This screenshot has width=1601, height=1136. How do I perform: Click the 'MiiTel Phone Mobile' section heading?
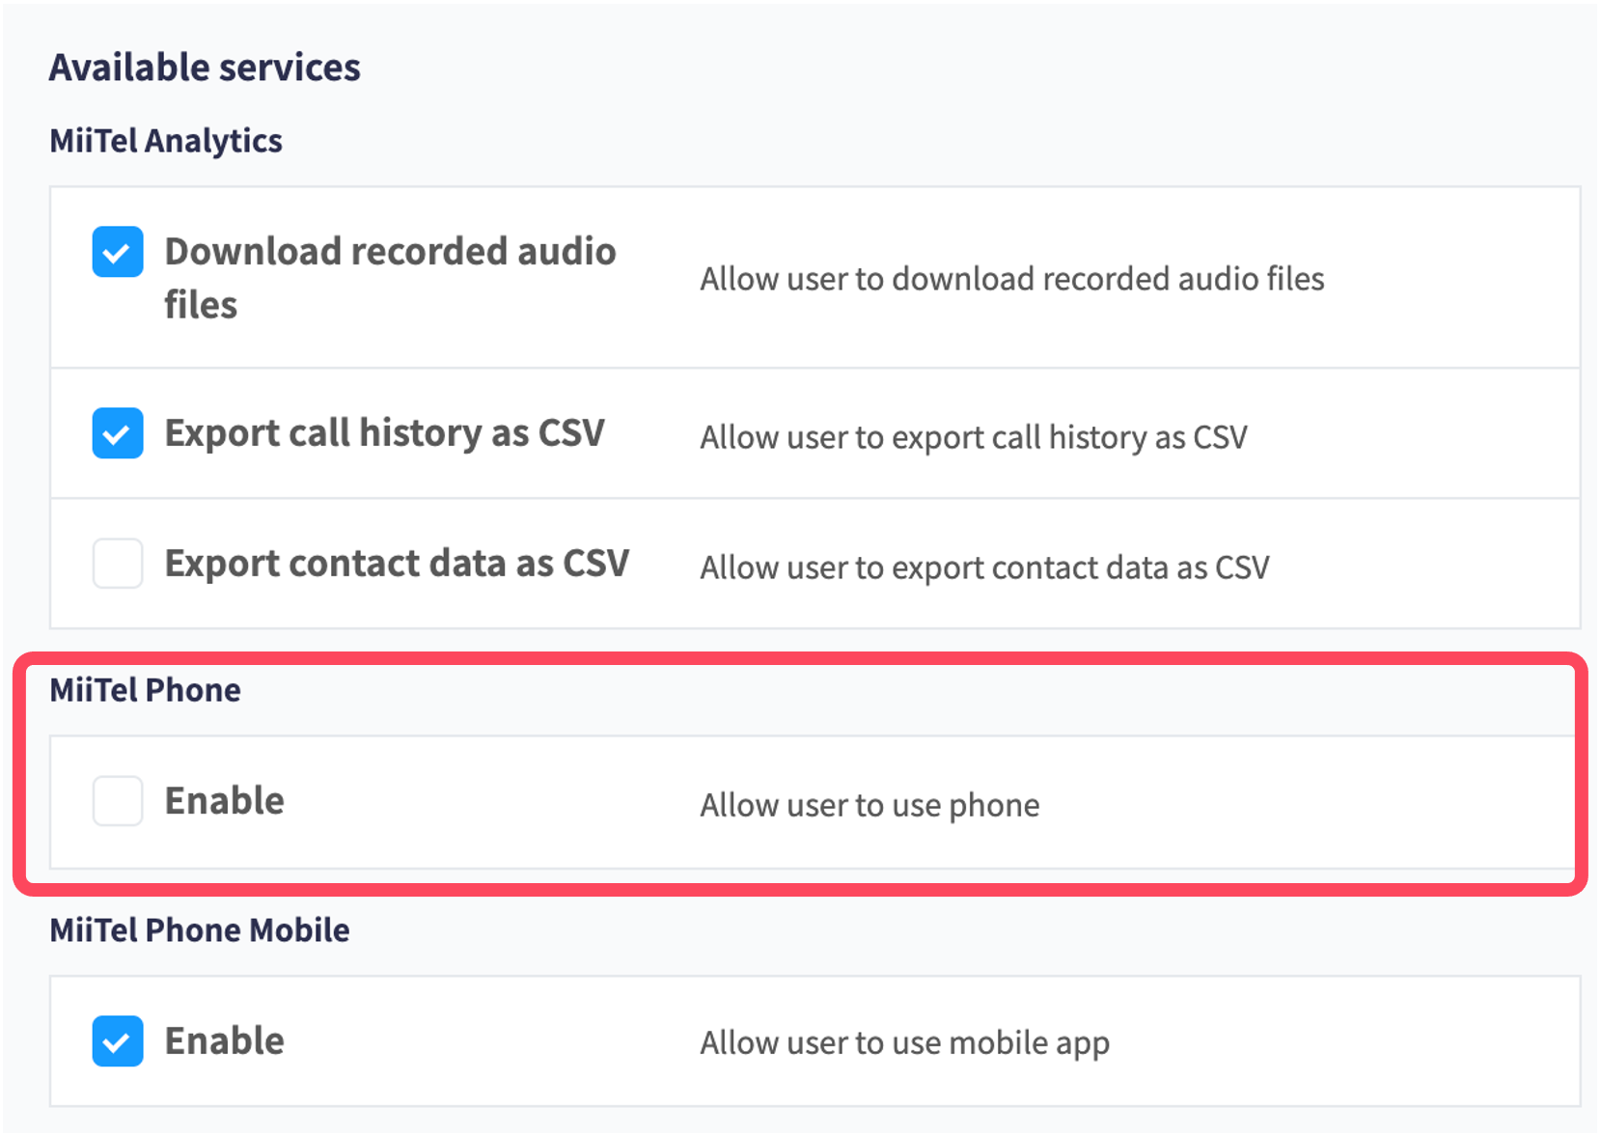click(200, 930)
